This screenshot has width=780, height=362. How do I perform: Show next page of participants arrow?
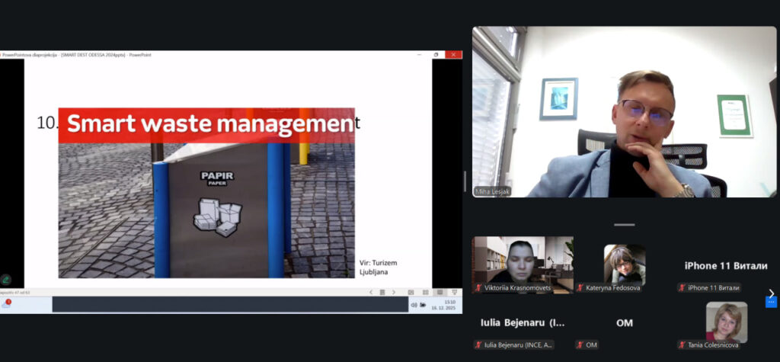click(771, 293)
